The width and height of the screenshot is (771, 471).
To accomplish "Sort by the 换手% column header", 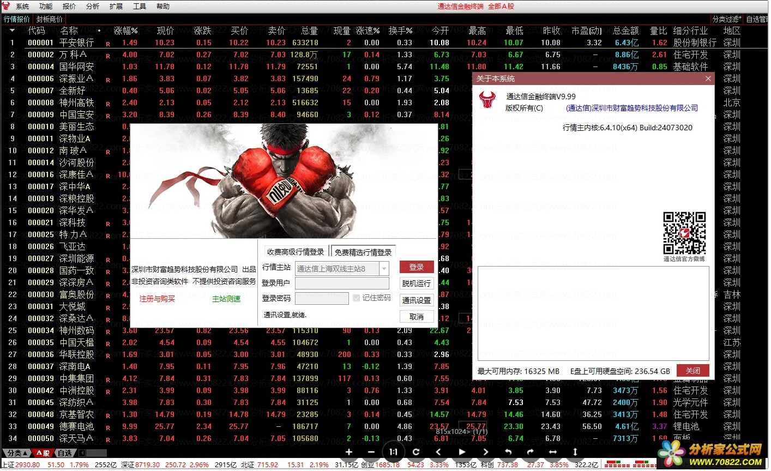I will click(x=400, y=31).
